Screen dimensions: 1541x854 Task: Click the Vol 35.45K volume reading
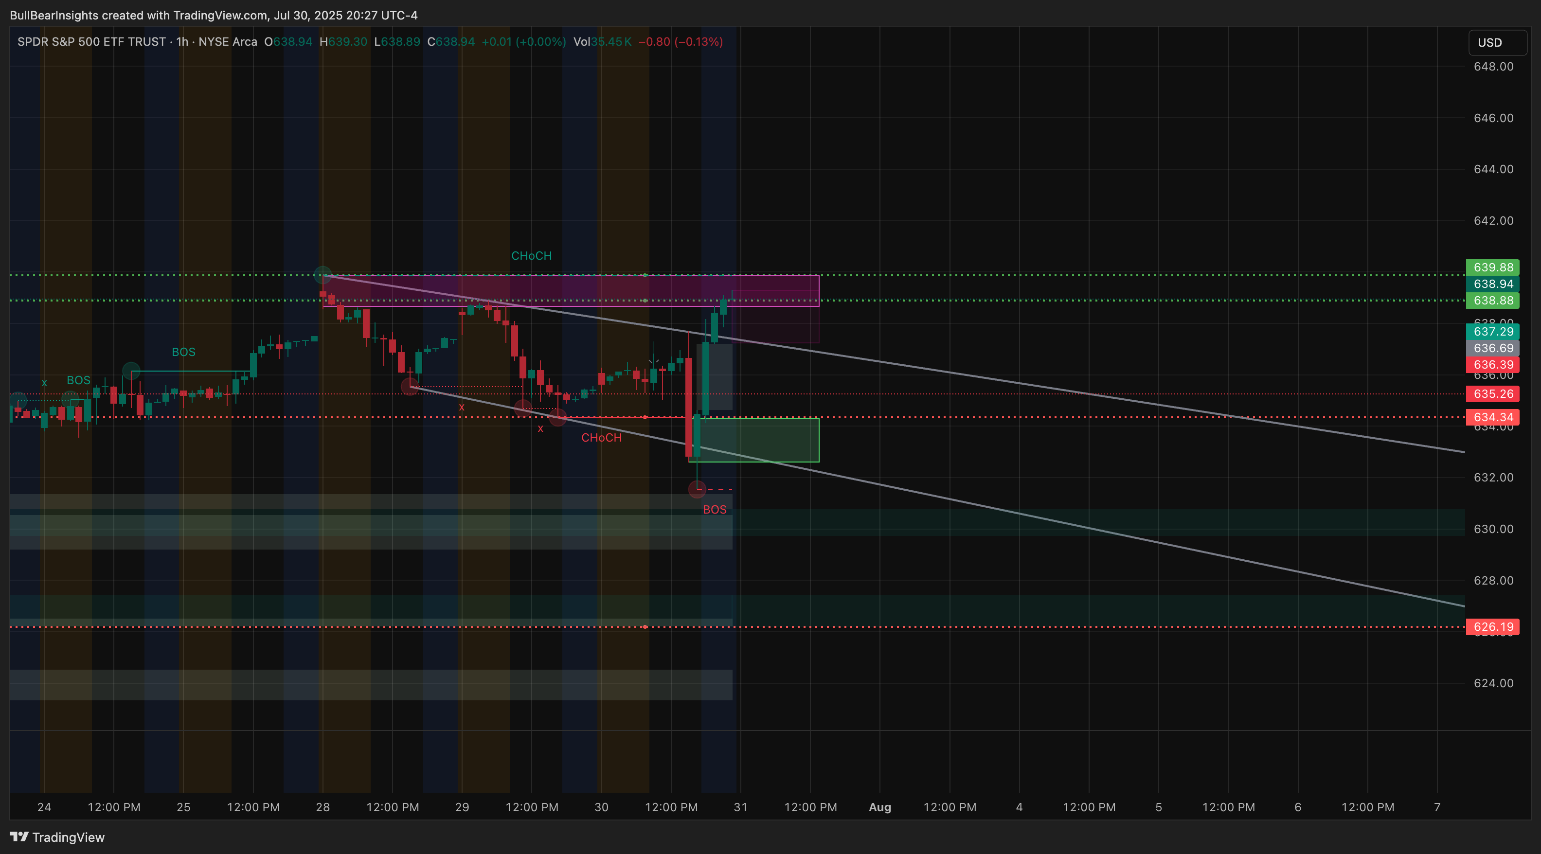pos(602,42)
